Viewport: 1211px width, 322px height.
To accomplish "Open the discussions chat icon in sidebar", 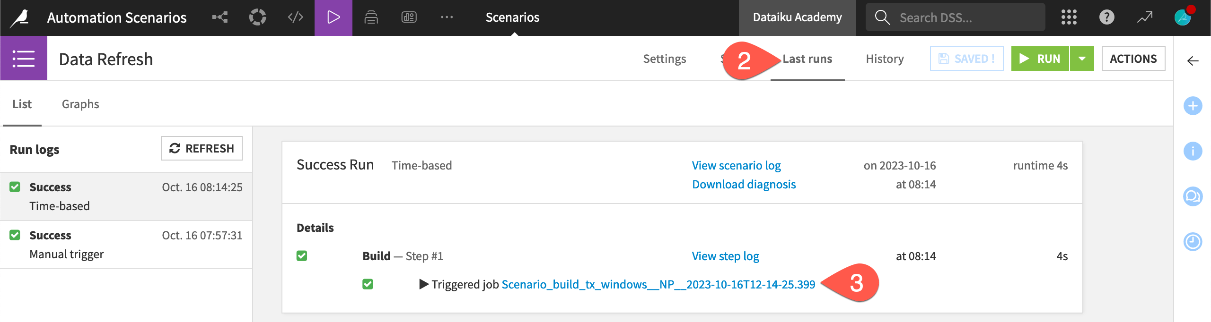I will [x=1193, y=196].
